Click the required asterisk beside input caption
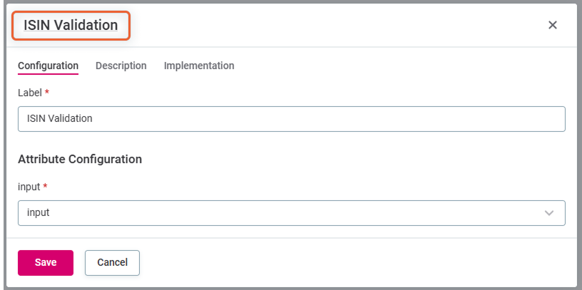This screenshot has width=582, height=290. [46, 185]
